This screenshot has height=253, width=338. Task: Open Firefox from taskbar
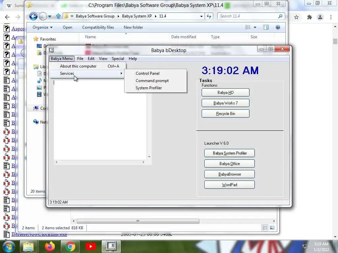[x=50, y=246]
